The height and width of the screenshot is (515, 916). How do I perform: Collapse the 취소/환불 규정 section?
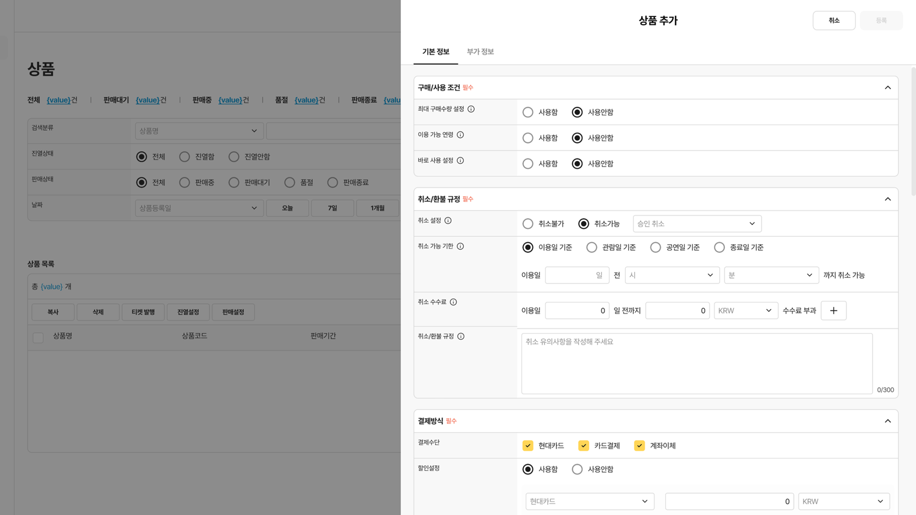click(888, 199)
